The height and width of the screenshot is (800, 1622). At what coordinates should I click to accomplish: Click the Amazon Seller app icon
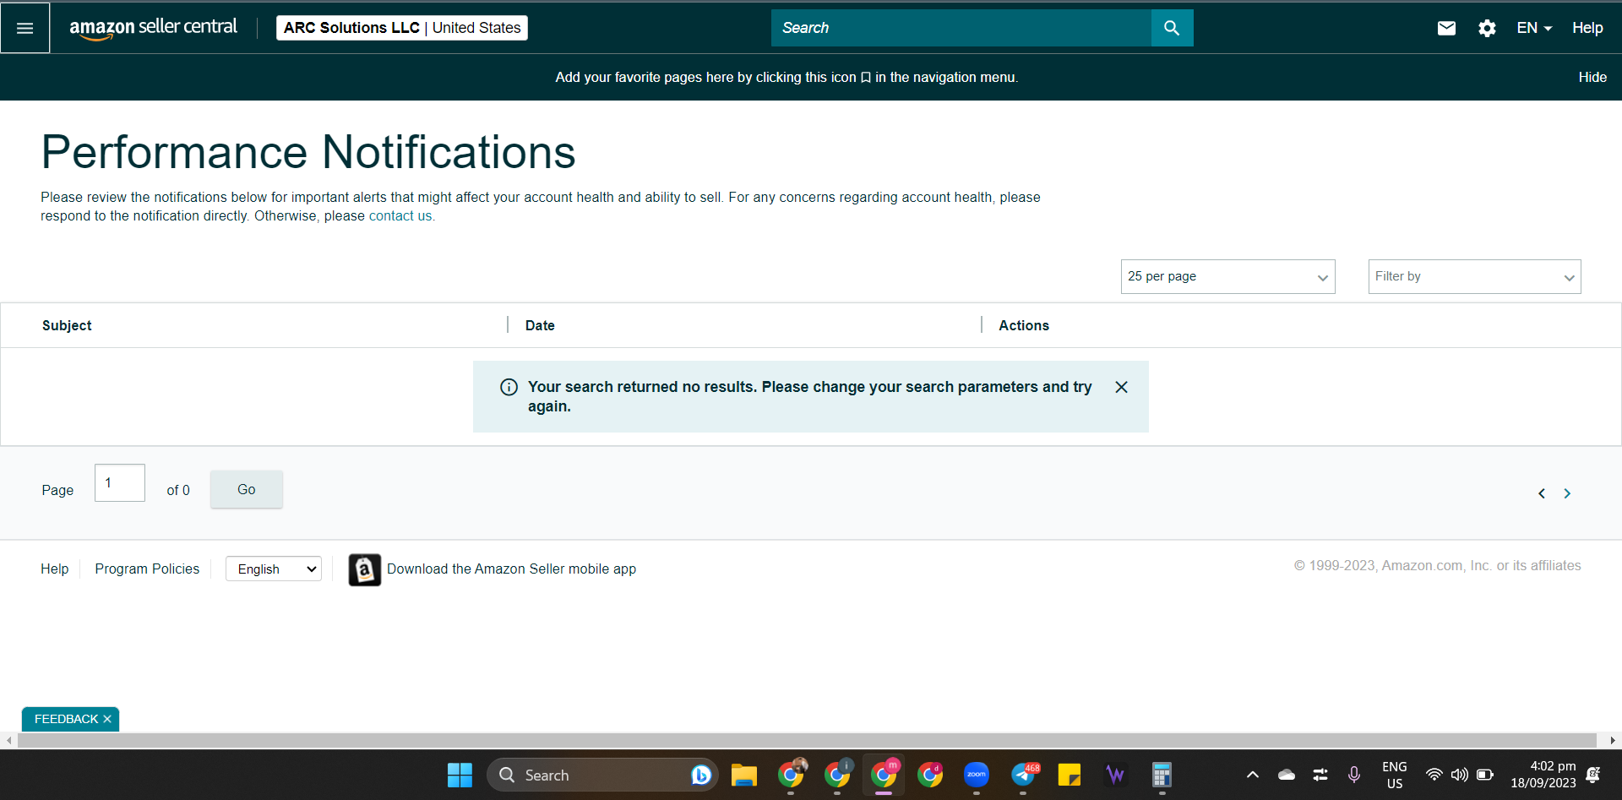pyautogui.click(x=365, y=570)
